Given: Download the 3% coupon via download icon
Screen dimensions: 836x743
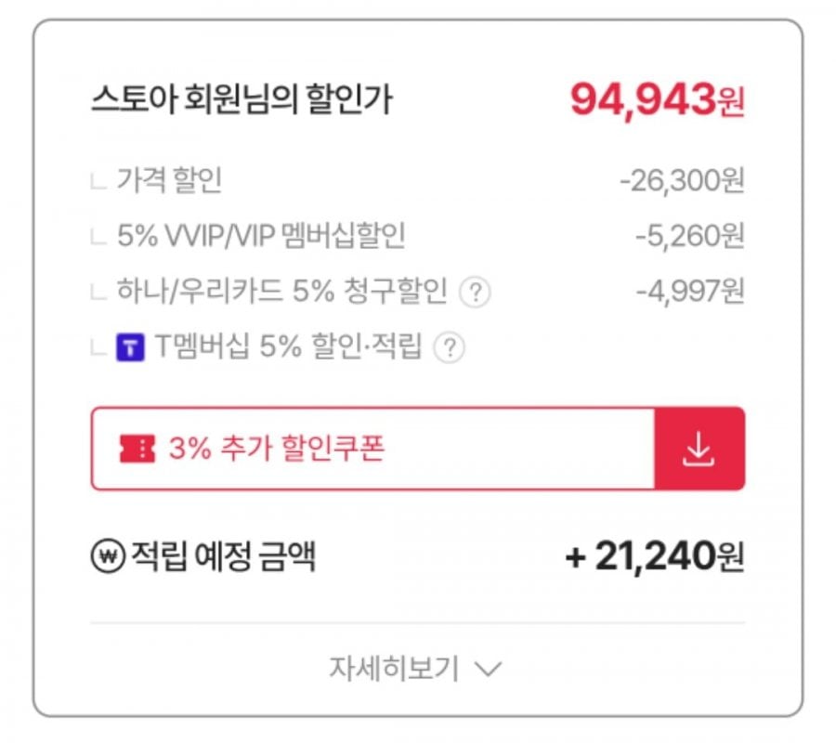Looking at the screenshot, I should click(x=699, y=449).
